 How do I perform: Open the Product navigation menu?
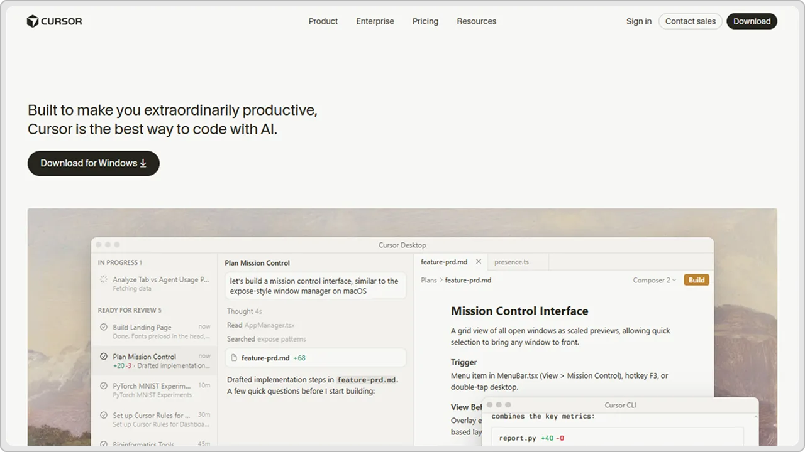click(x=323, y=21)
